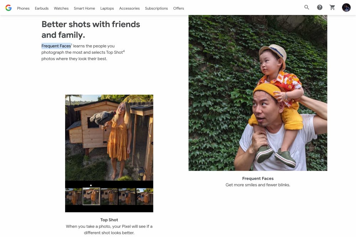Click the highlighted thumbnail with white border

coord(91,196)
